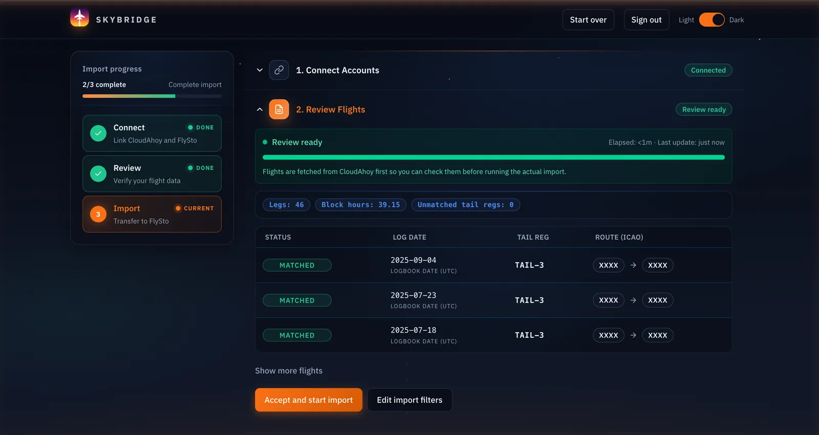Image resolution: width=819 pixels, height=435 pixels.
Task: Expand the Connect Accounts section chevron
Action: pos(260,70)
